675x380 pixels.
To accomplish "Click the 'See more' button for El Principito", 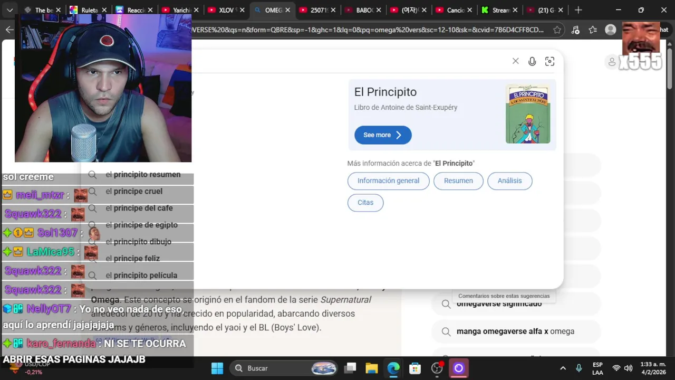I will (x=383, y=135).
